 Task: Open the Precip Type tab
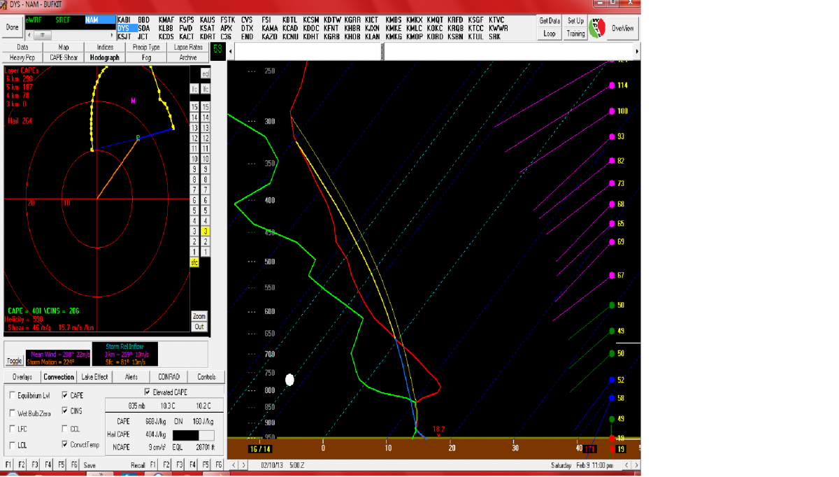[146, 47]
